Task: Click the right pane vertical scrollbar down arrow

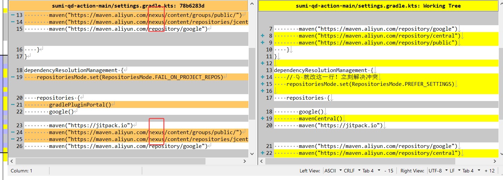Action: [x=501, y=153]
